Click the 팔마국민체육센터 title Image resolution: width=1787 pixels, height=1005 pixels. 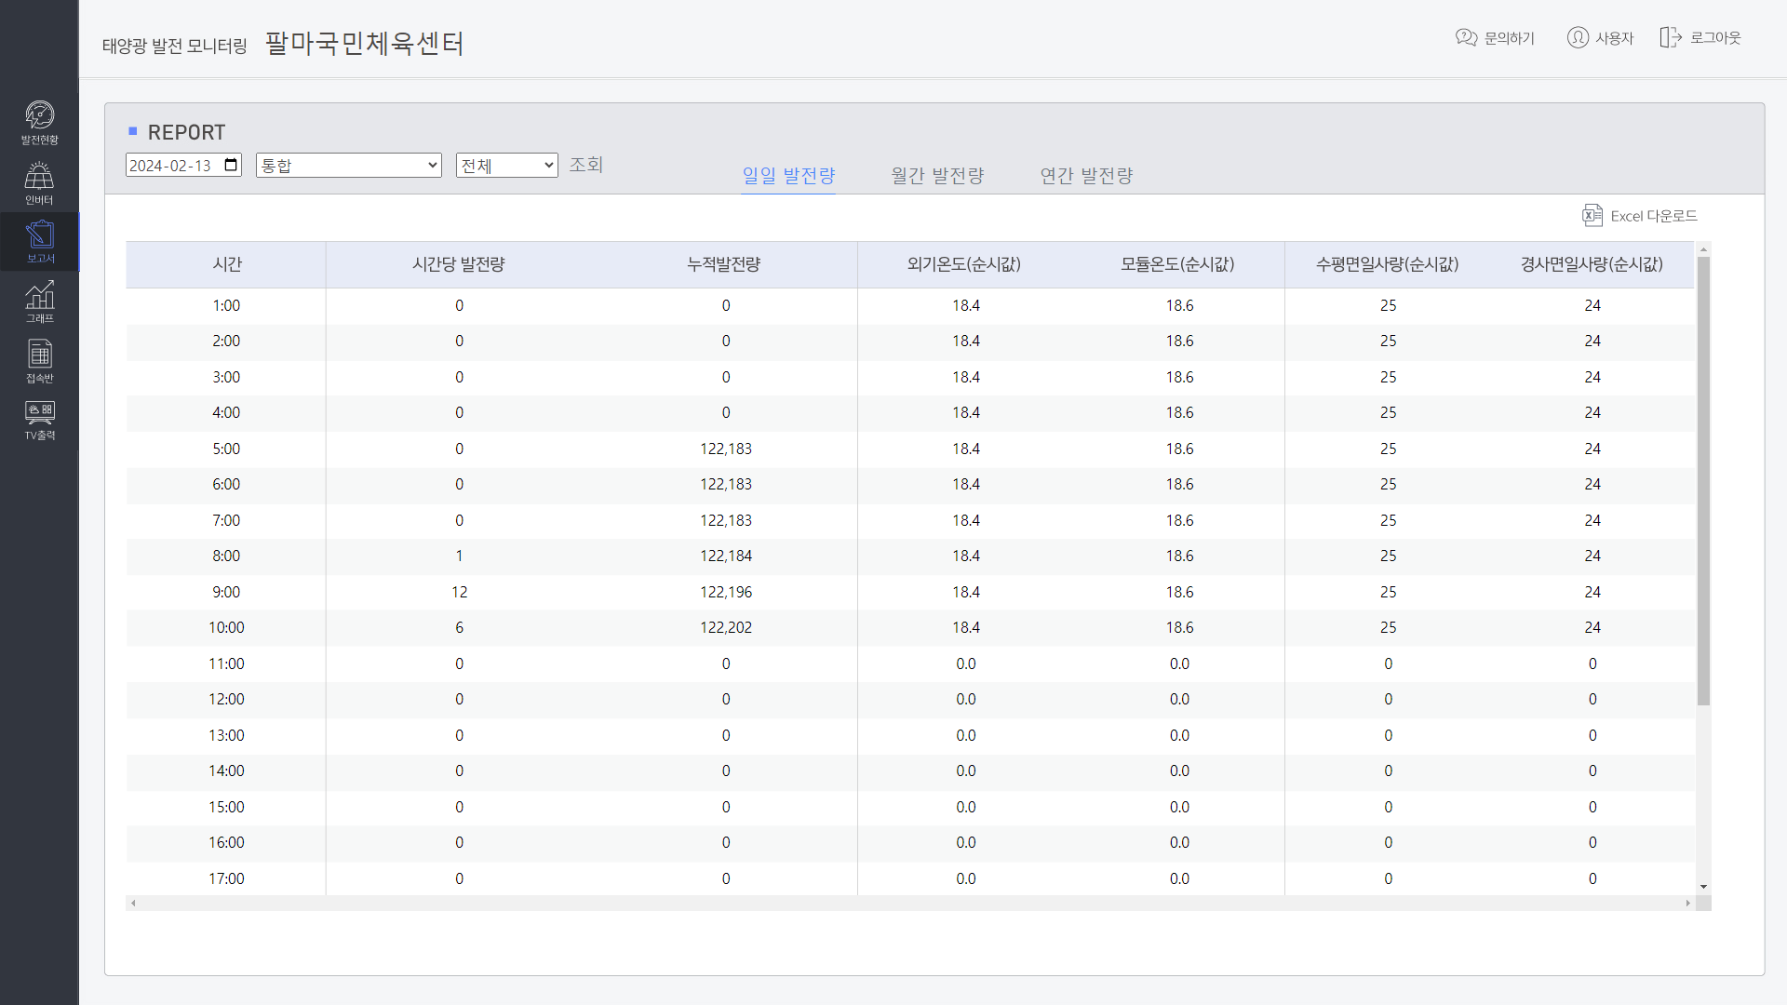coord(365,43)
